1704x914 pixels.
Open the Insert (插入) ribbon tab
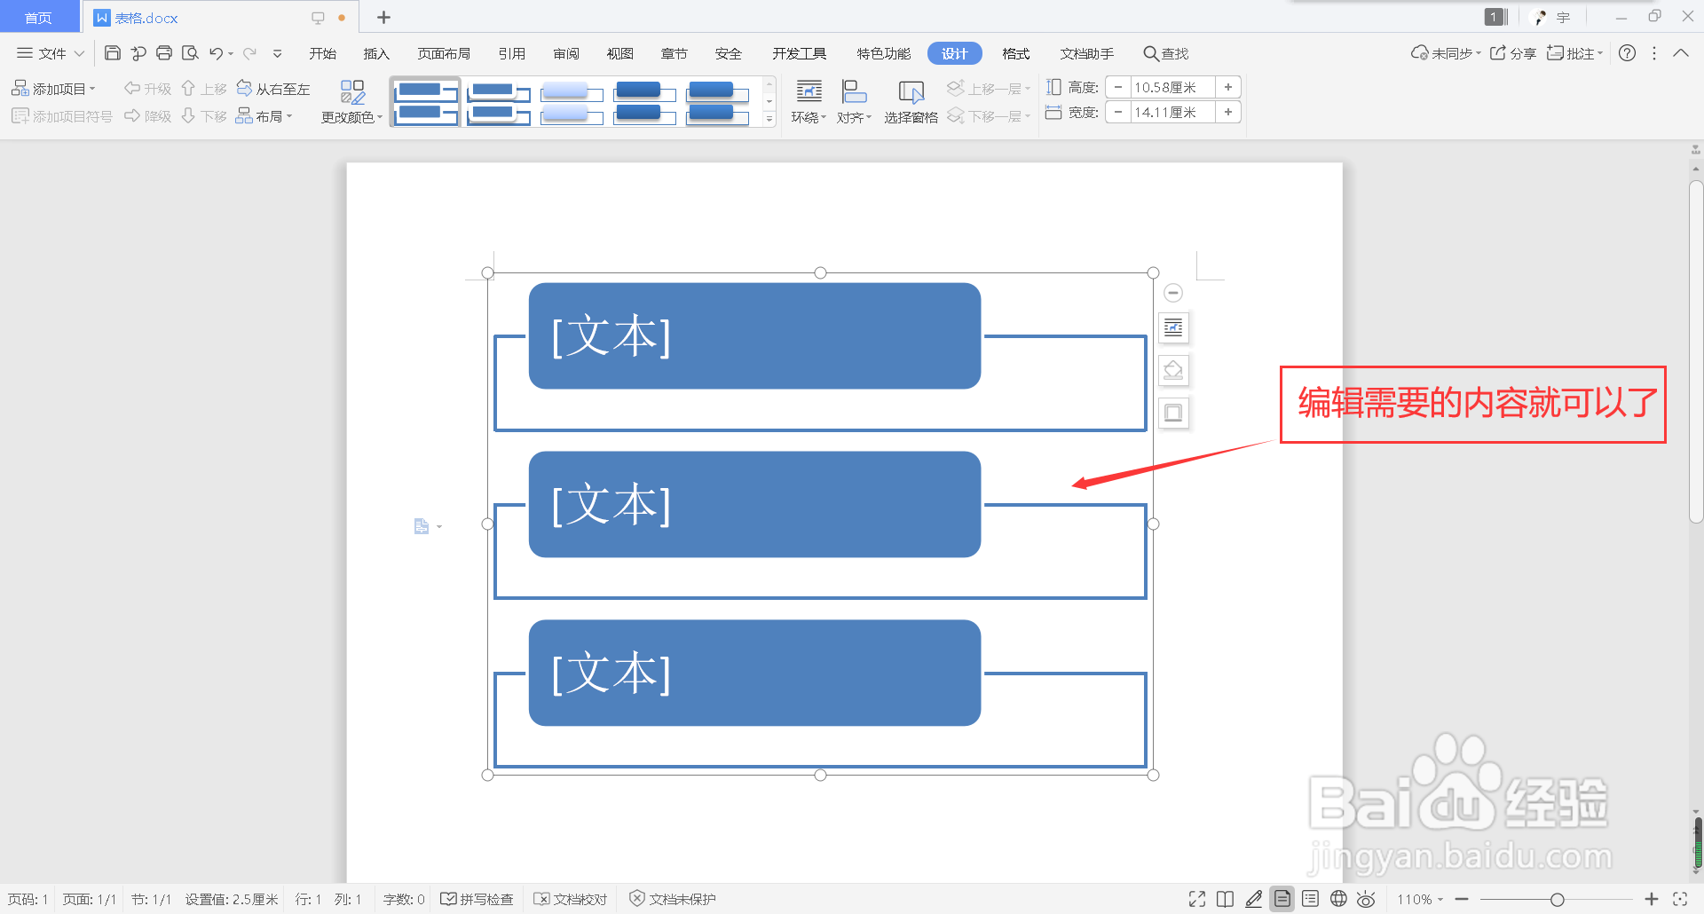pyautogui.click(x=376, y=53)
